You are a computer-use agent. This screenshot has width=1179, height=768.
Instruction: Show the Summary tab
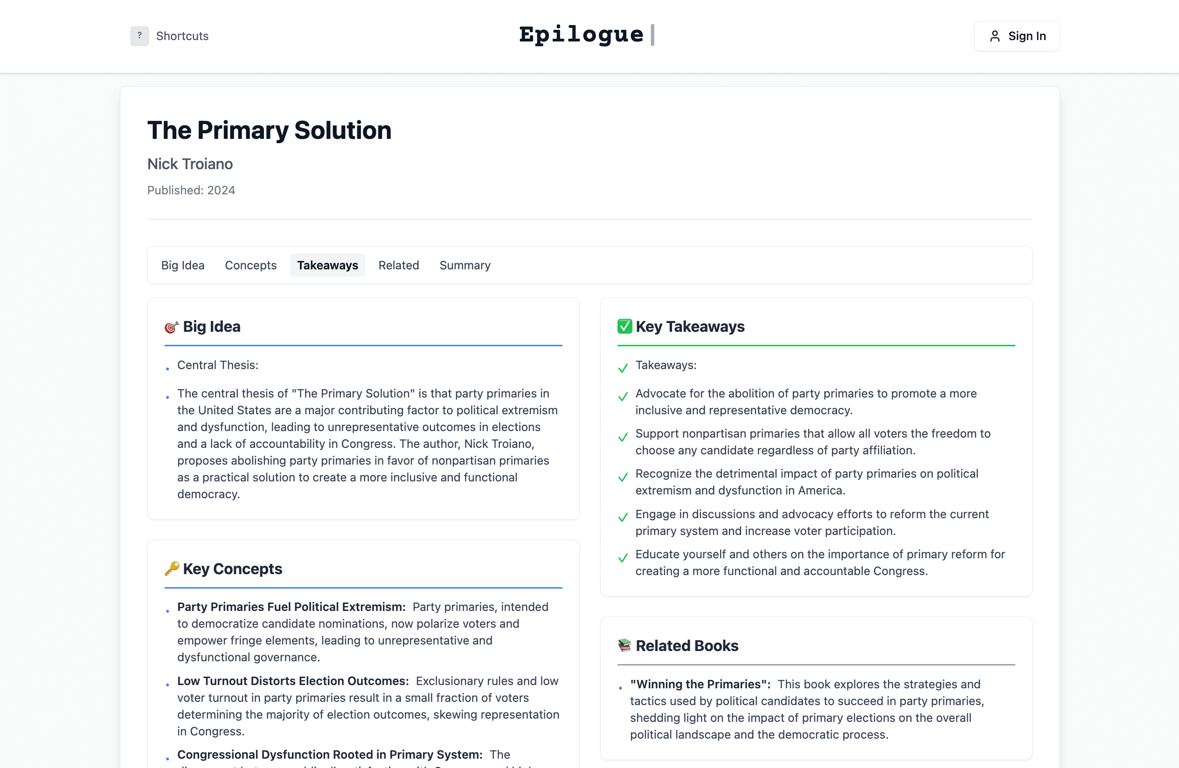click(x=465, y=265)
